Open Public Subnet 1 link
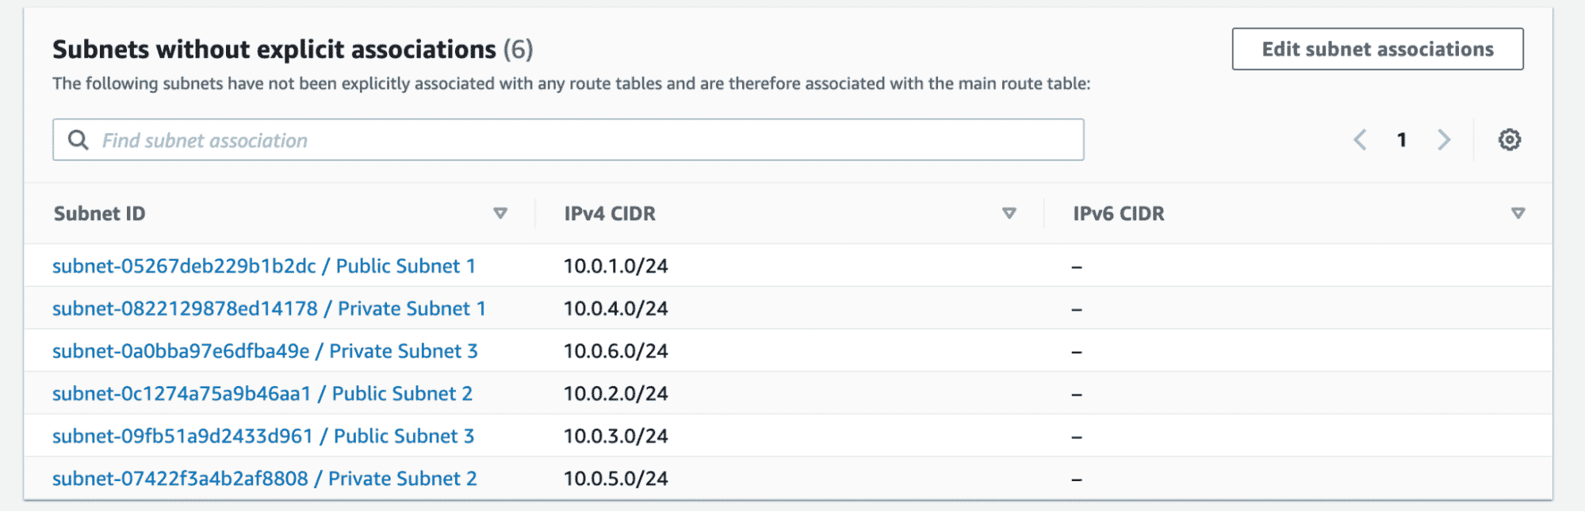This screenshot has width=1585, height=512. [x=263, y=266]
